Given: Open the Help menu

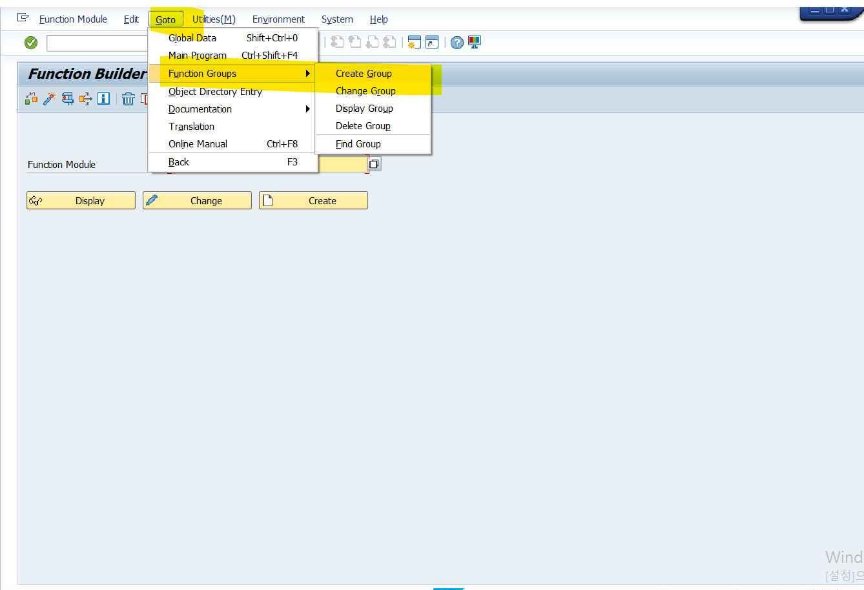Looking at the screenshot, I should coord(379,19).
